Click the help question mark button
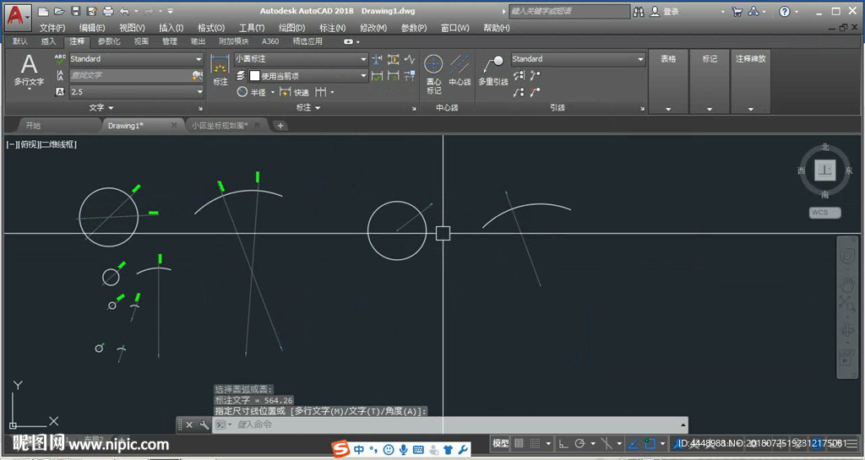865x460 pixels. (x=785, y=12)
